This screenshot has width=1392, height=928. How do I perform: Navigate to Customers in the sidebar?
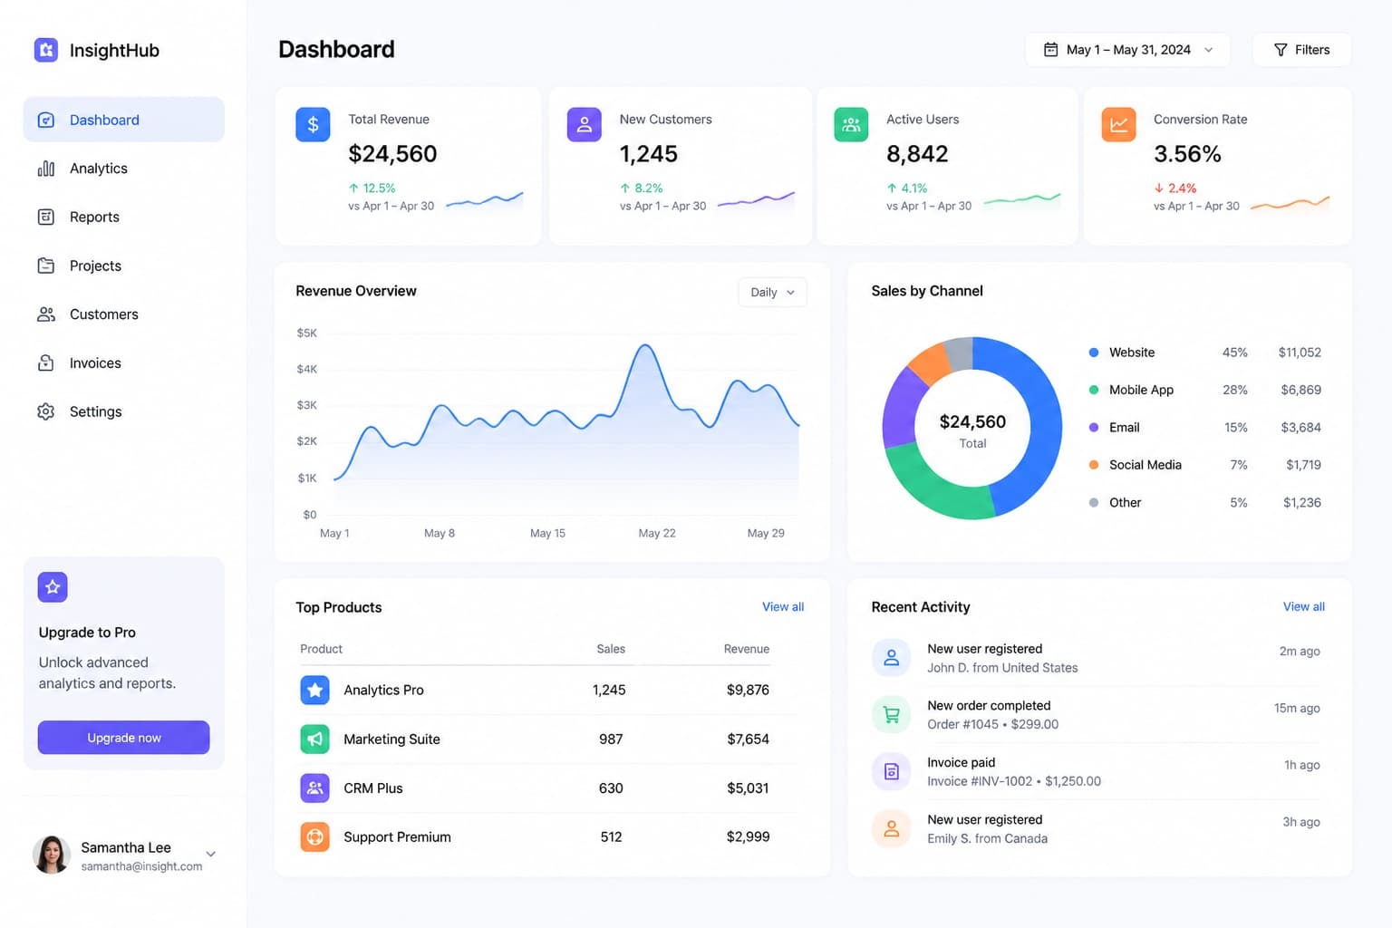click(x=123, y=314)
